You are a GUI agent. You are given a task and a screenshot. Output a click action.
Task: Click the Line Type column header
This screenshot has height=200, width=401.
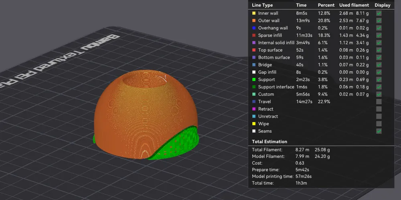[x=262, y=5]
